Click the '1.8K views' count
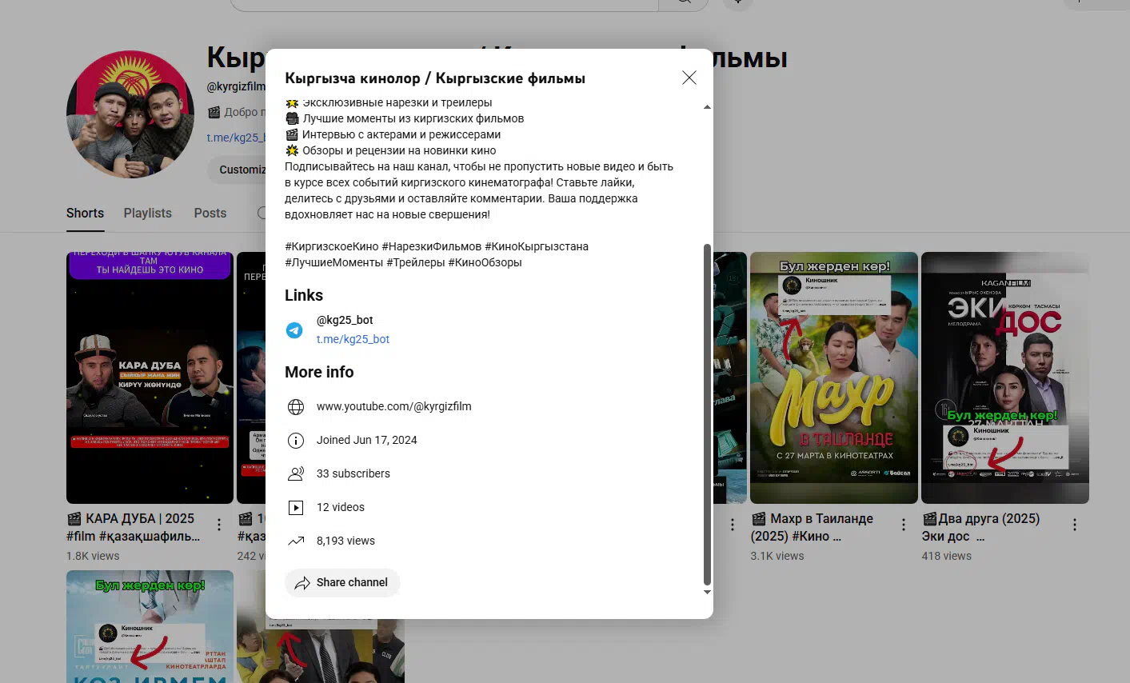 [93, 556]
